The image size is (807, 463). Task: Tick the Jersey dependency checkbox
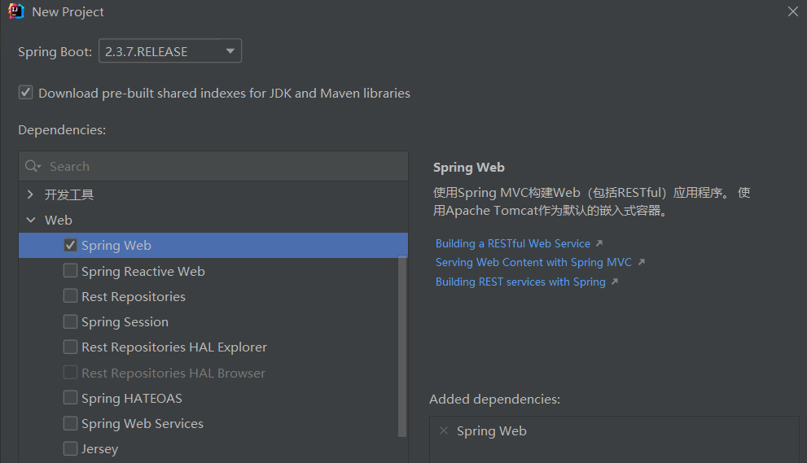(x=71, y=448)
